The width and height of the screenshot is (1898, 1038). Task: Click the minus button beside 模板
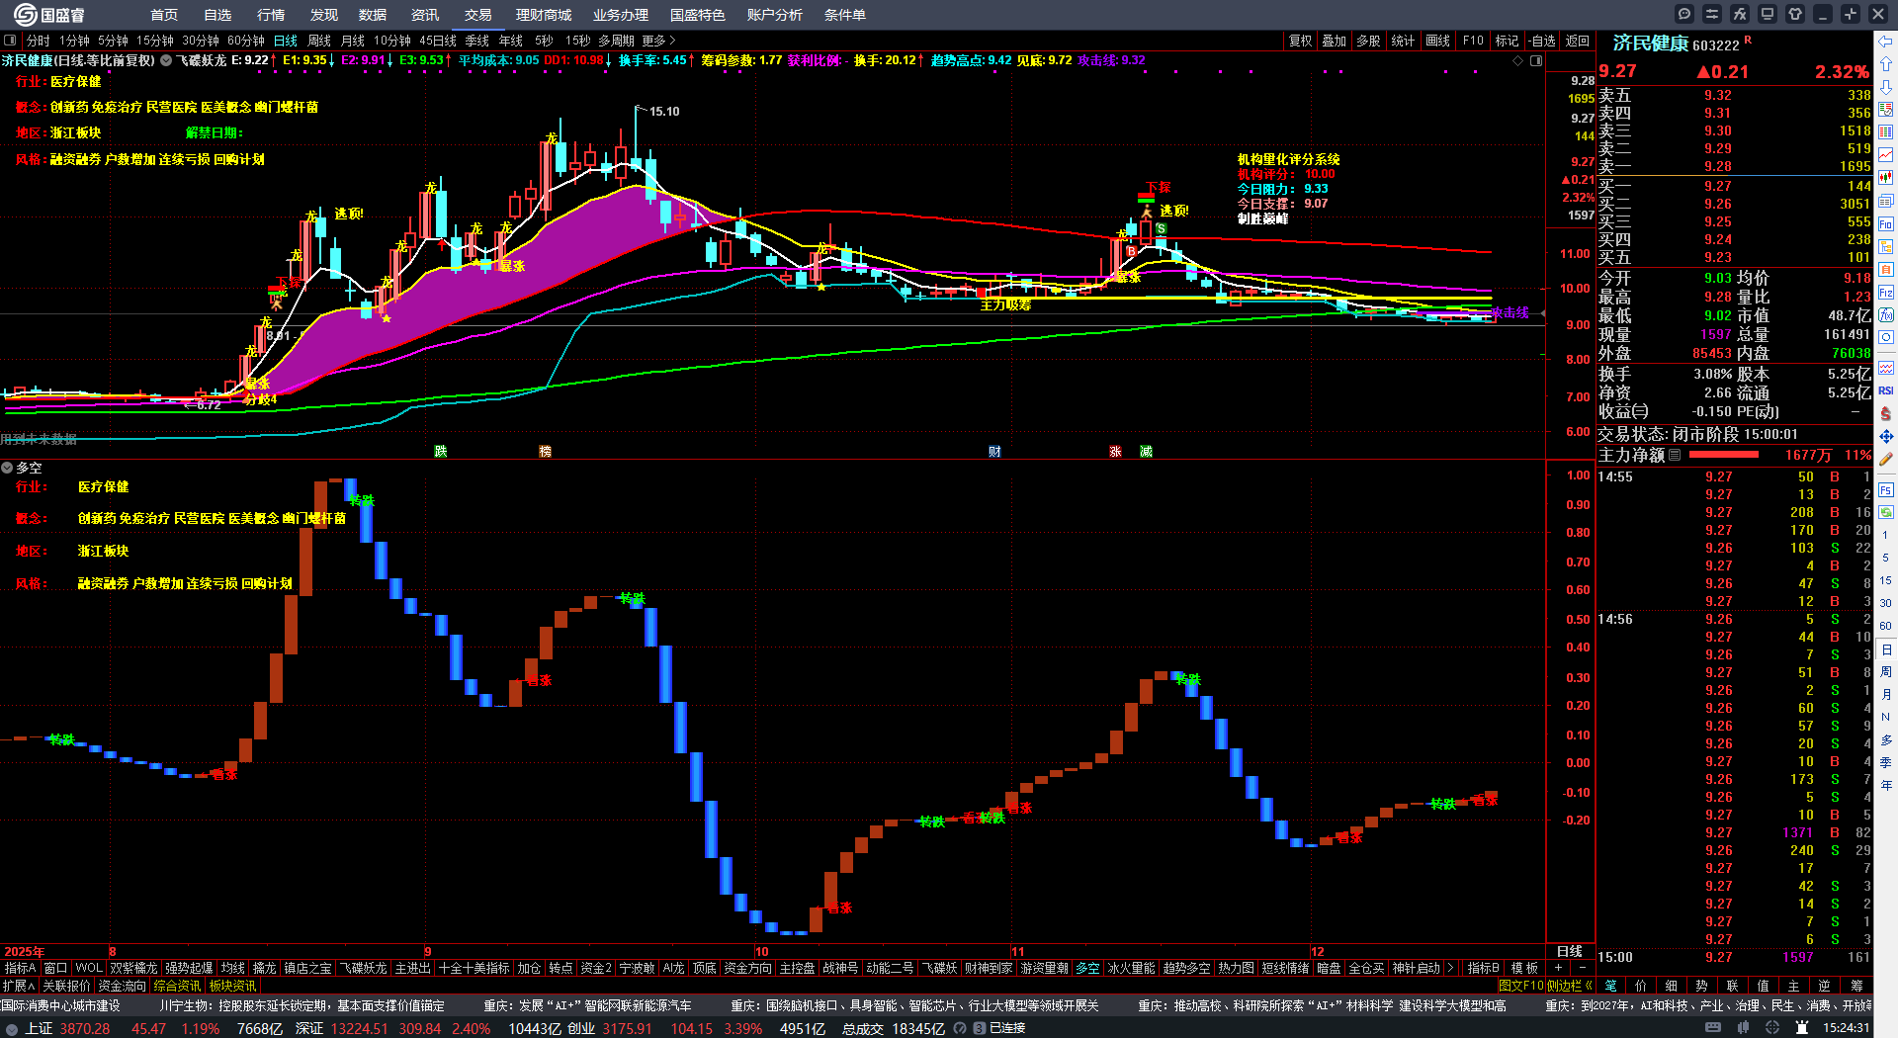[1582, 968]
